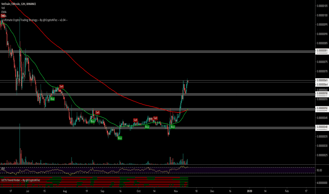Click the Sell marker in late August
The image size is (329, 194).
pos(97,113)
